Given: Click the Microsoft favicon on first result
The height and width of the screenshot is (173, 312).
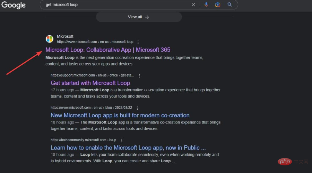Looking at the screenshot, I should 50,39.
